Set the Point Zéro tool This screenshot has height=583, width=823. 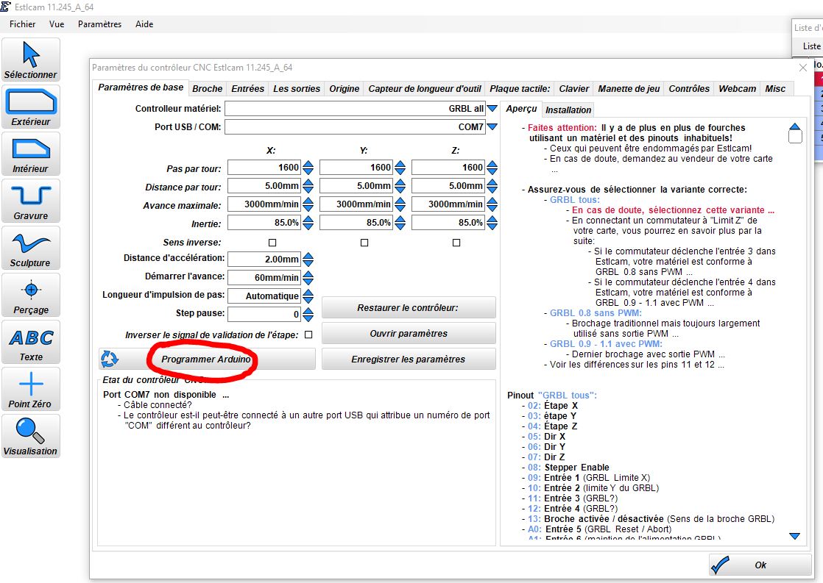[30, 389]
